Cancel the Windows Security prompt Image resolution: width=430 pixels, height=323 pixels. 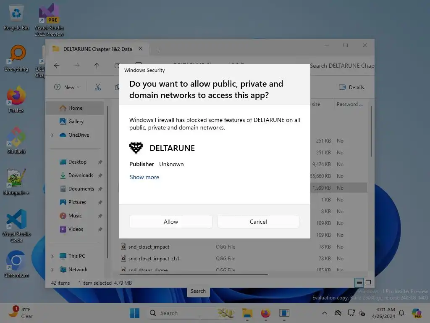point(258,222)
